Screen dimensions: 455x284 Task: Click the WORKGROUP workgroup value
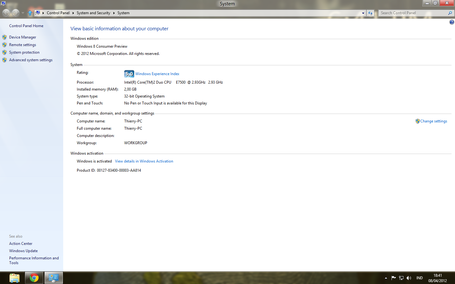(136, 143)
